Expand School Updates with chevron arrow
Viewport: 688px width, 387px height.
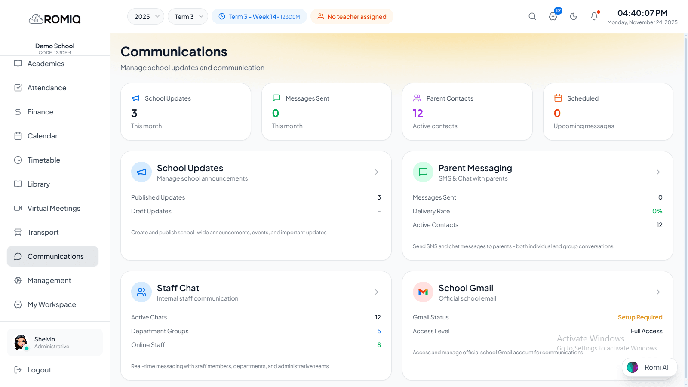pos(377,172)
